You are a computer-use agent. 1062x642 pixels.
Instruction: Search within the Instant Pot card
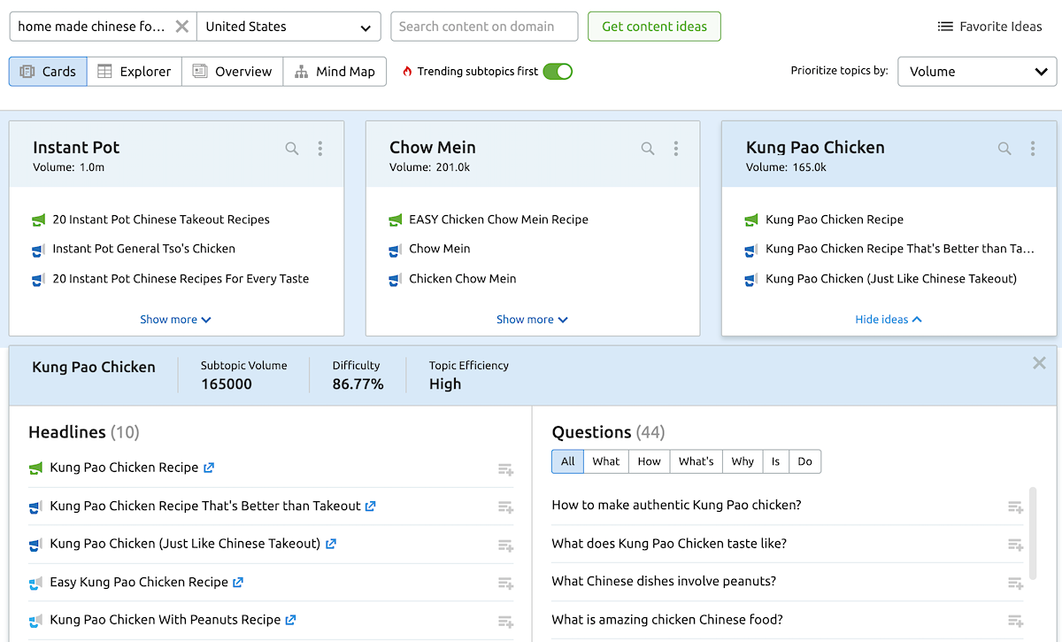click(x=292, y=149)
